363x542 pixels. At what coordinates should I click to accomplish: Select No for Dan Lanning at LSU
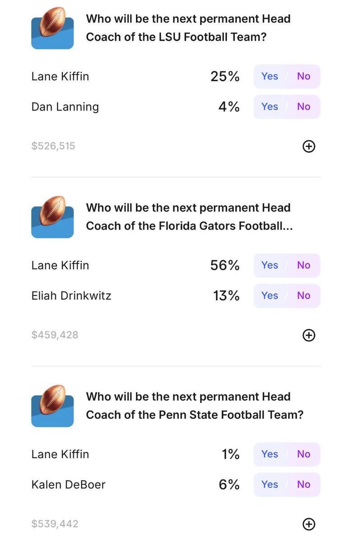coord(304,107)
